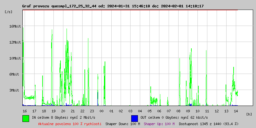
Task: Click the green IN legend swatch
Action: pyautogui.click(x=26, y=118)
